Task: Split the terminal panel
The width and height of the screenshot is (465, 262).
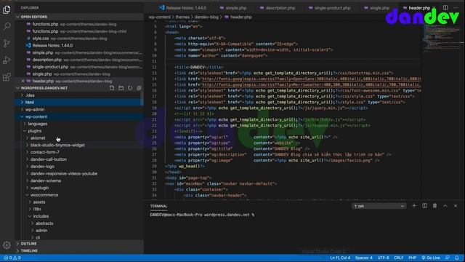Action: pos(424,206)
